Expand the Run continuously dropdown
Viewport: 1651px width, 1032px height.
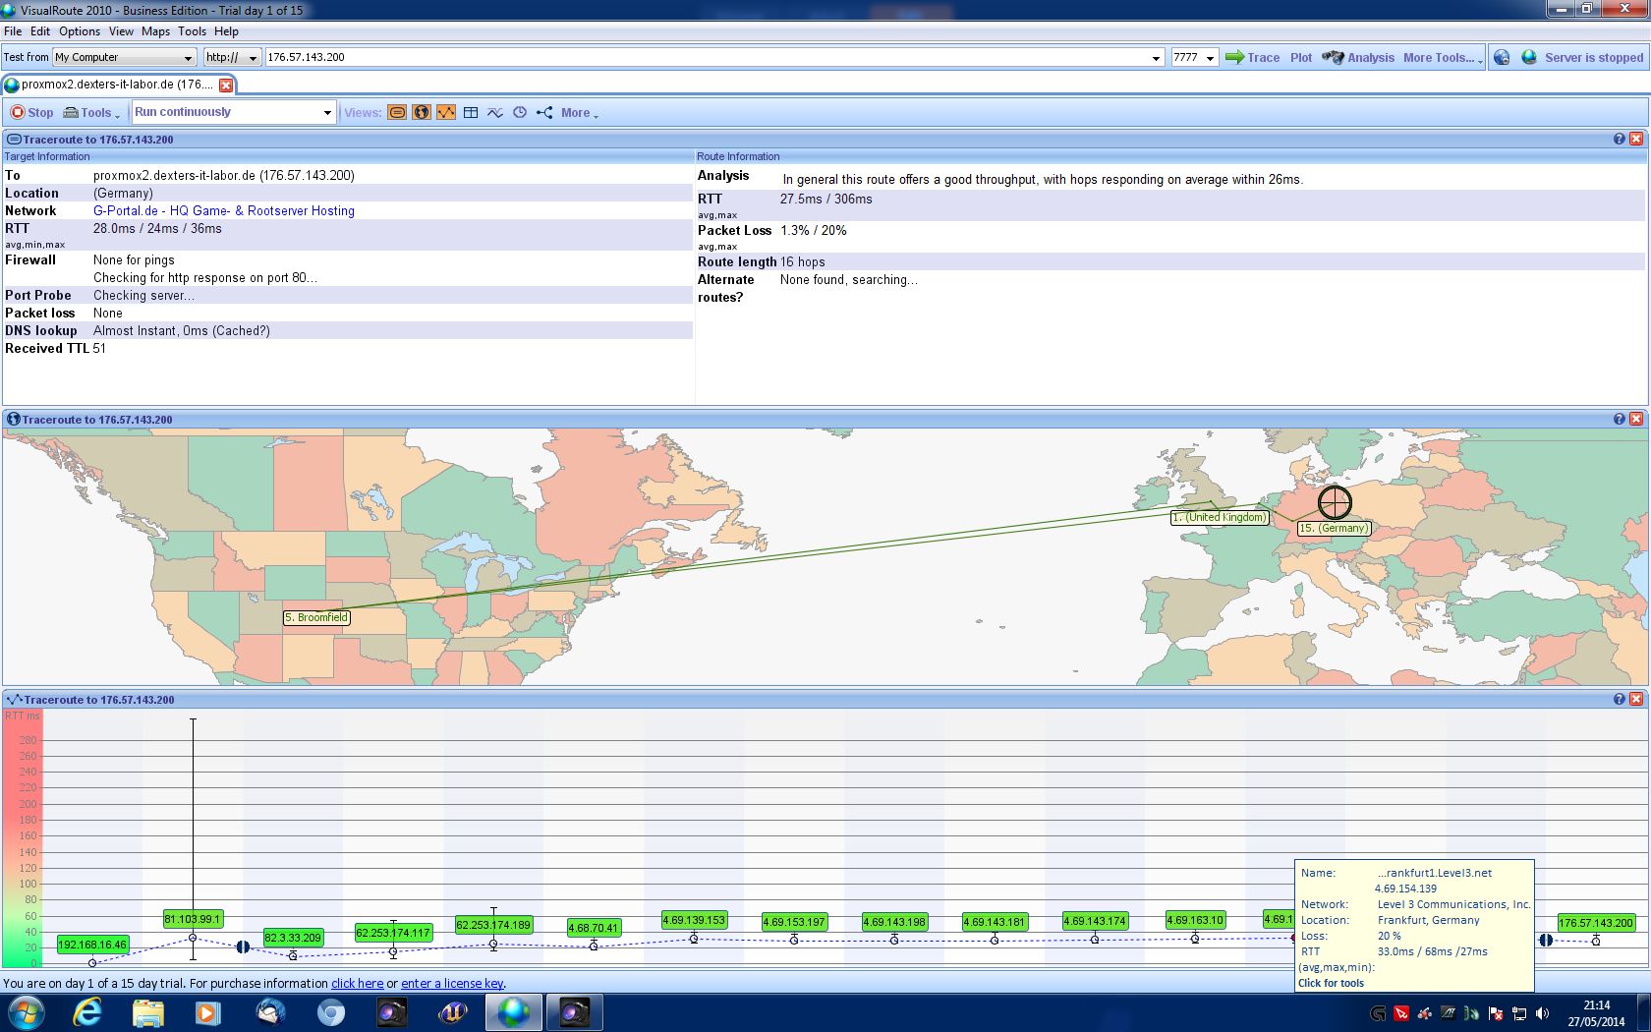[x=327, y=113]
